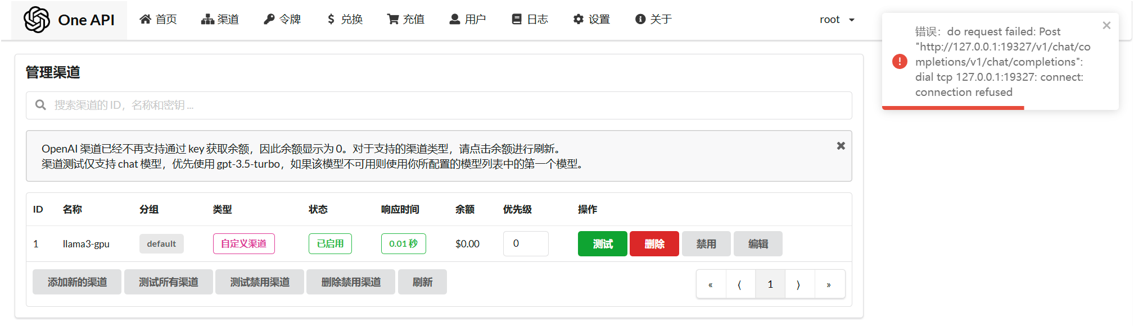Click the user icon for 用户
The height and width of the screenshot is (327, 1134).
[x=454, y=20]
